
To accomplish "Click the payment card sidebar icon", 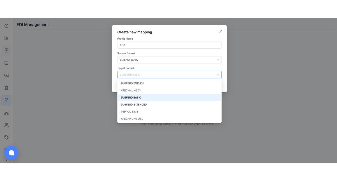I will pyautogui.click(x=6, y=75).
